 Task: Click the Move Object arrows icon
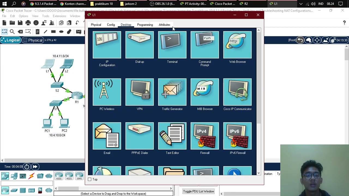coord(317,40)
